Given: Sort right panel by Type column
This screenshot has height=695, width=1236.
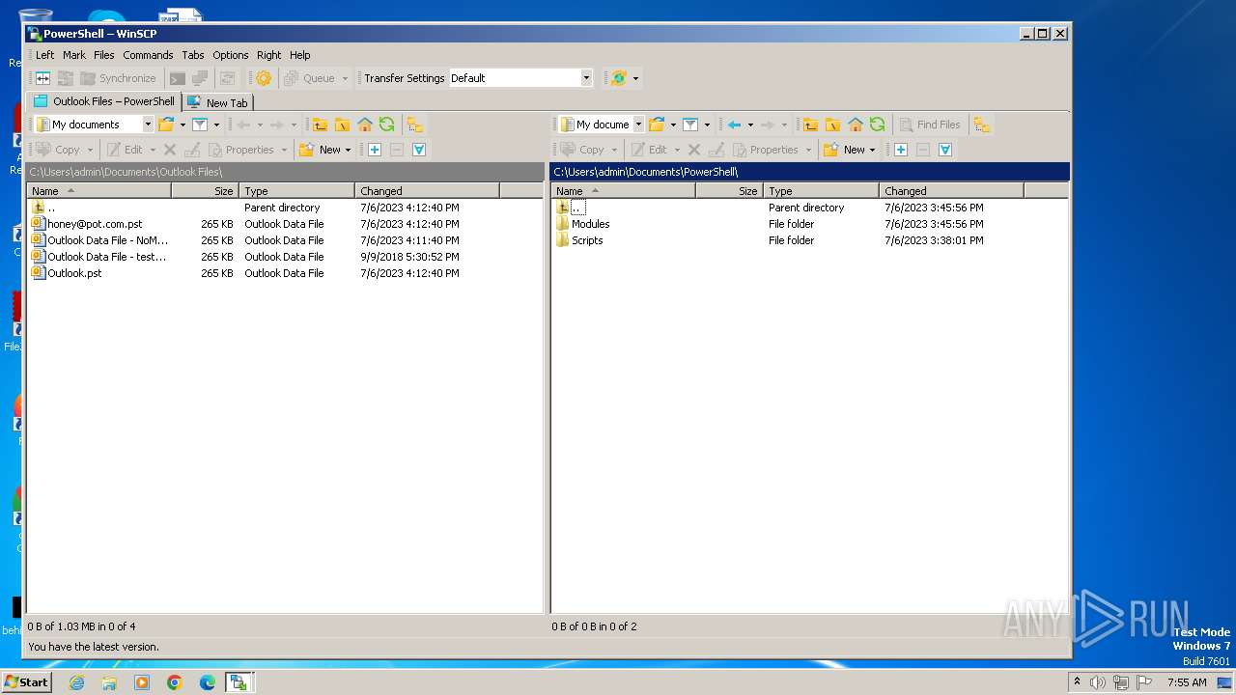Looking at the screenshot, I should (821, 191).
